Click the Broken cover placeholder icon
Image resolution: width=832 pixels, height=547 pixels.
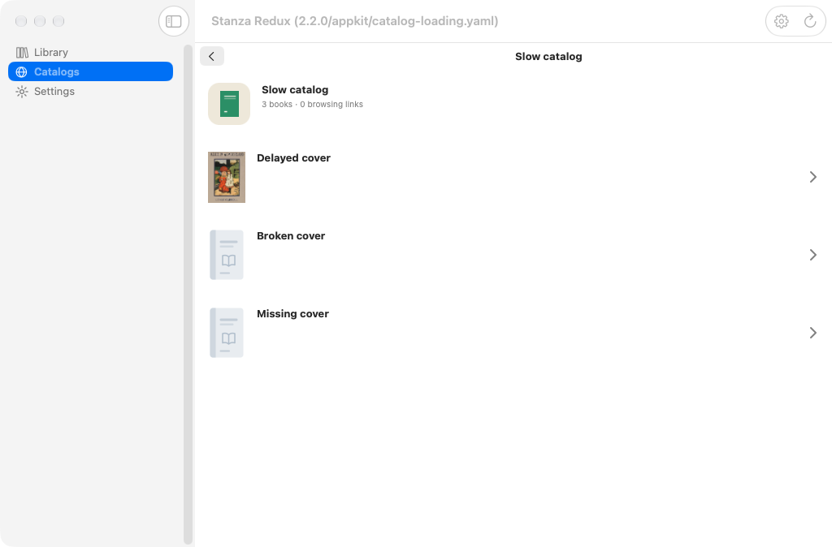tap(227, 255)
